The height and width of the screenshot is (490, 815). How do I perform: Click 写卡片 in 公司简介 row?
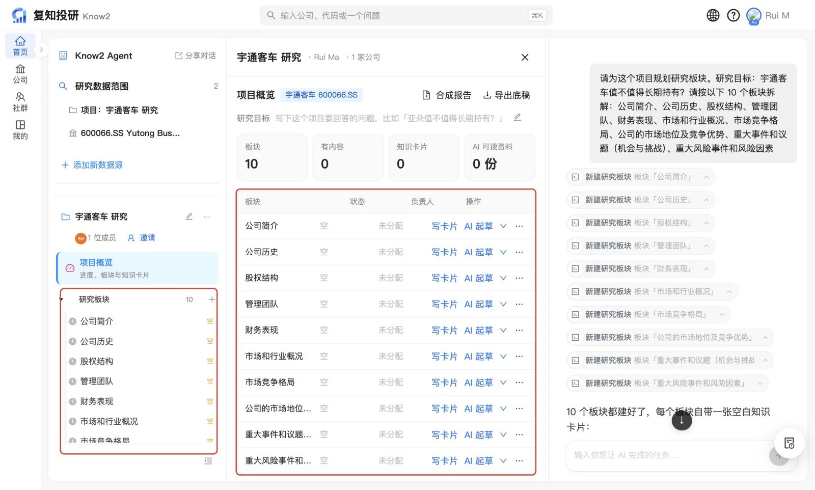[444, 226]
